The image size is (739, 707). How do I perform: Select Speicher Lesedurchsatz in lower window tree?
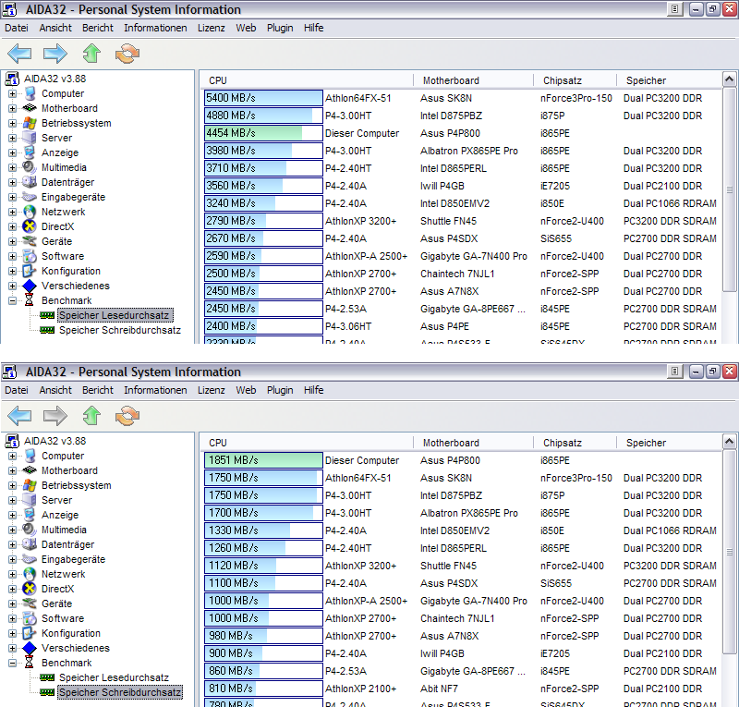114,677
